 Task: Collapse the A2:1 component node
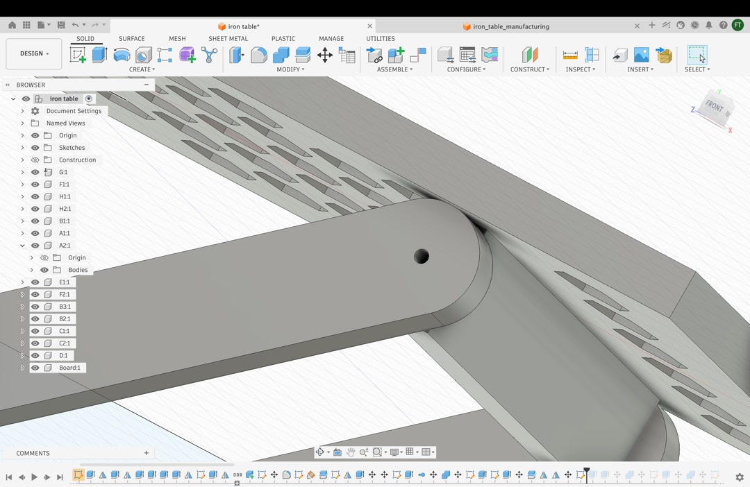pos(22,245)
